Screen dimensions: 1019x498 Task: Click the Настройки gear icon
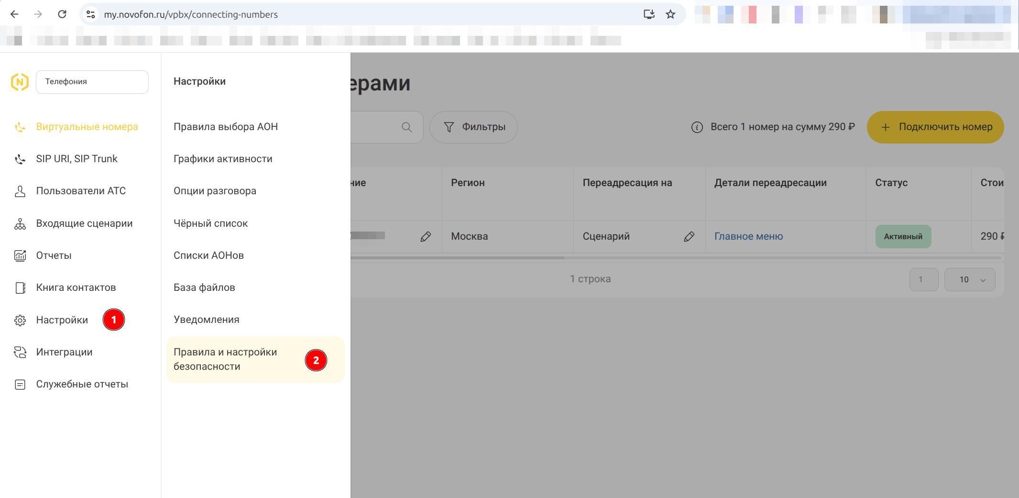tap(20, 320)
